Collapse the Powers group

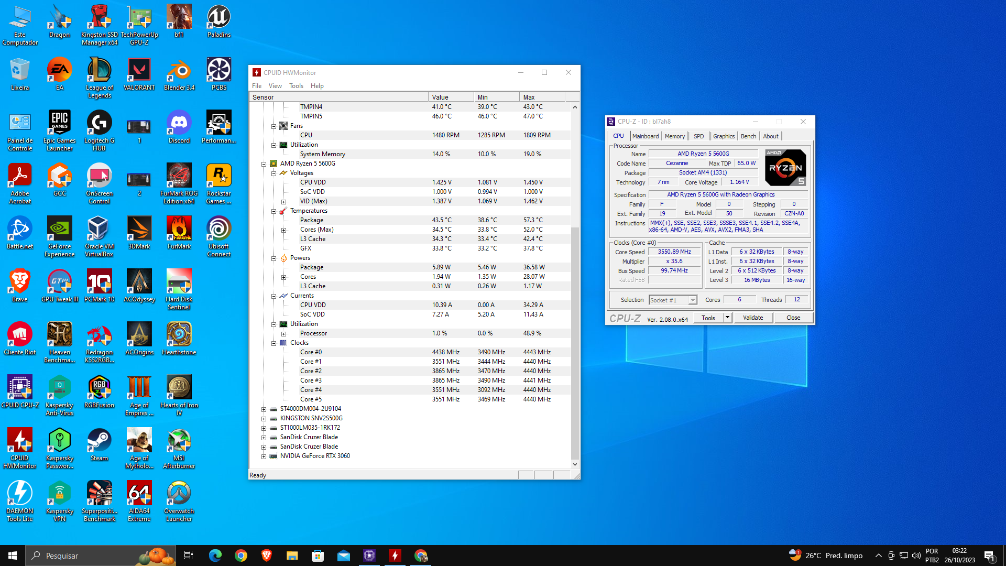point(274,258)
